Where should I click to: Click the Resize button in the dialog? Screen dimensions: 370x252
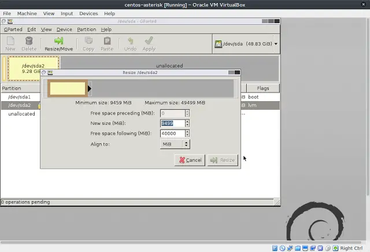[223, 160]
